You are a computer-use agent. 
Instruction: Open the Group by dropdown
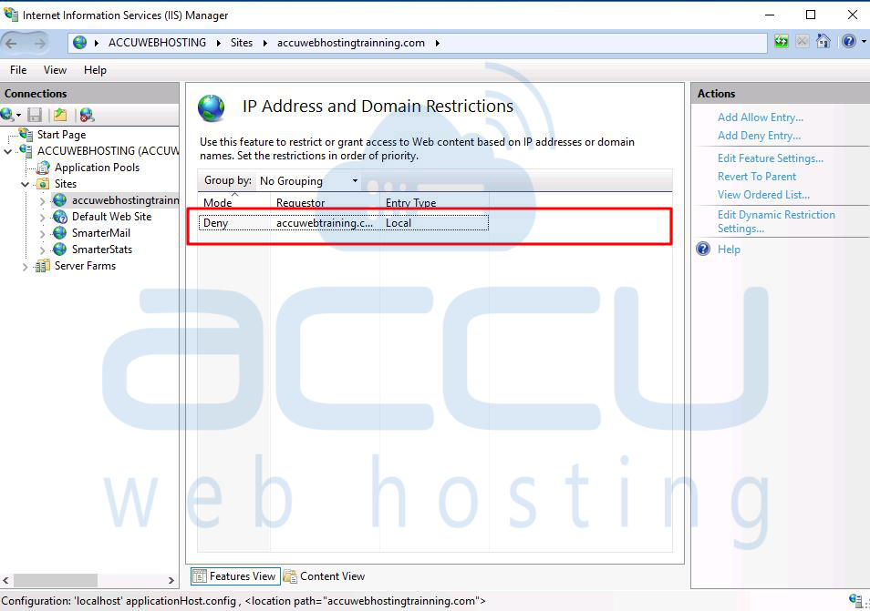coord(308,180)
